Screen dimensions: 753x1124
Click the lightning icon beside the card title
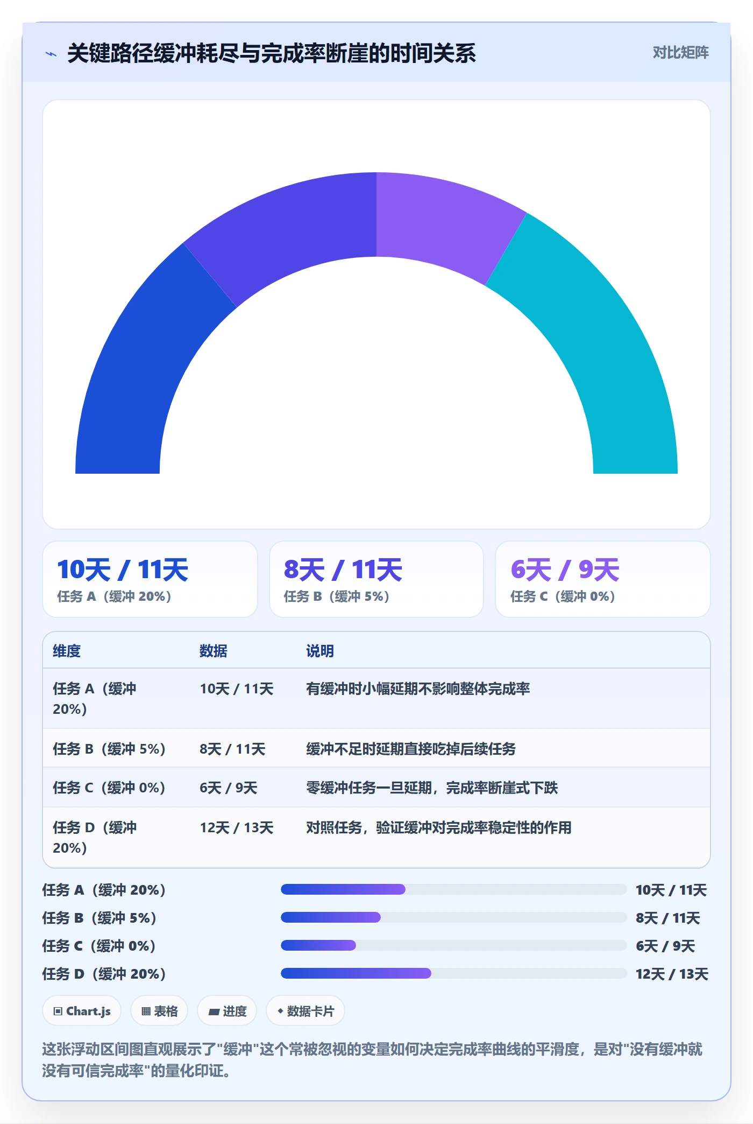[51, 54]
